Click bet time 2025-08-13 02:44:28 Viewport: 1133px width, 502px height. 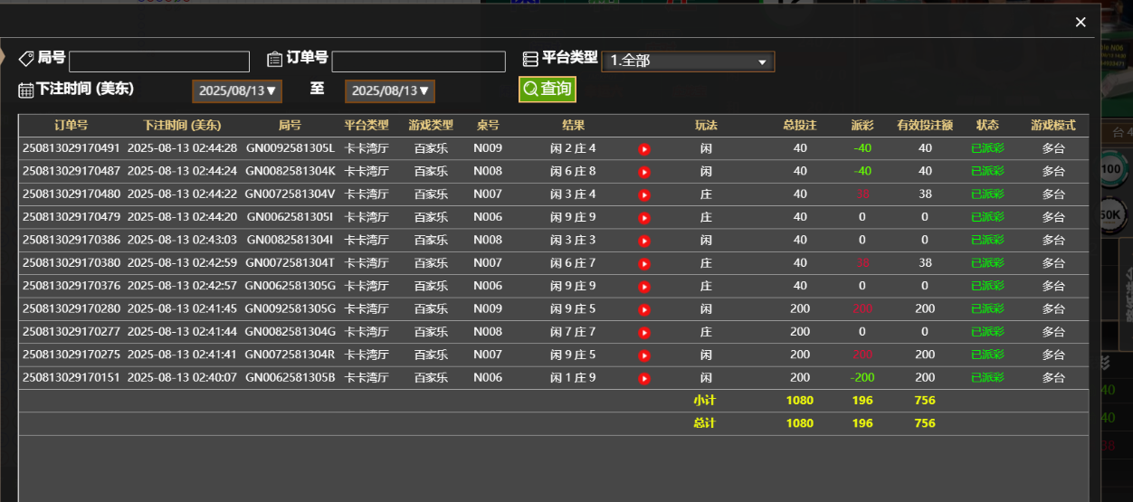pos(182,148)
